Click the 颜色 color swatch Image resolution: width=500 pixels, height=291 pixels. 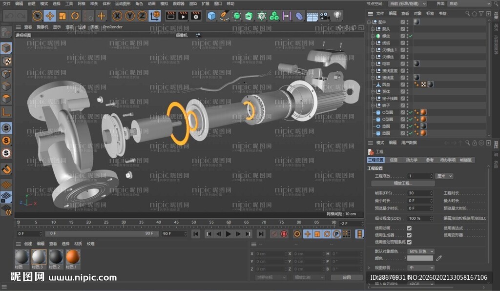(420, 258)
